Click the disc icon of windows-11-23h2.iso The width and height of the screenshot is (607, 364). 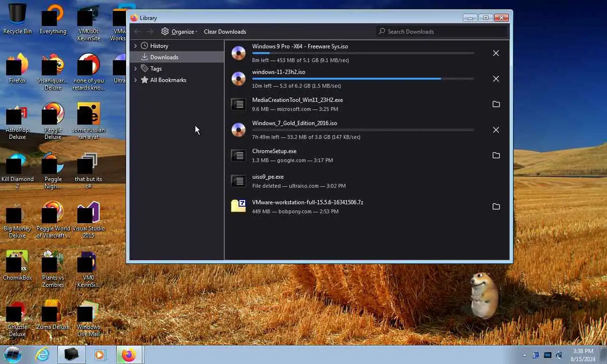click(239, 79)
